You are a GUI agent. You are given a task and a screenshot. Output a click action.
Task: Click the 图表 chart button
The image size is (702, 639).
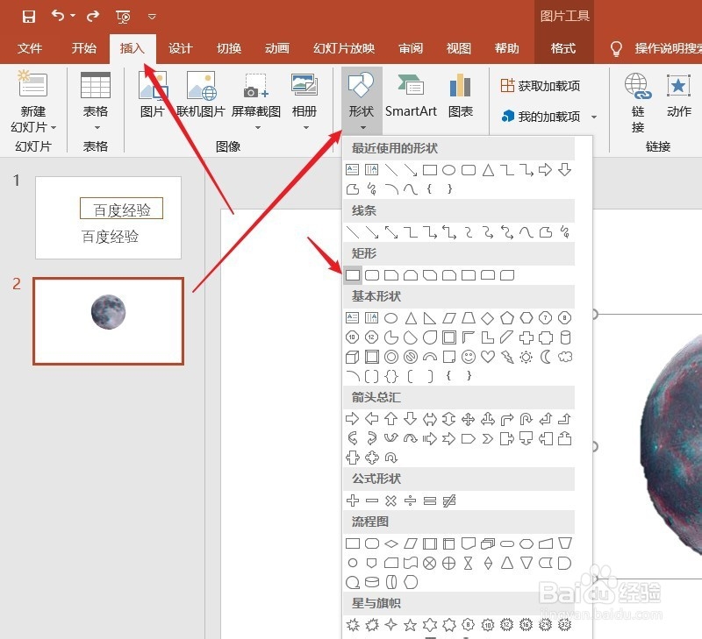click(x=460, y=95)
